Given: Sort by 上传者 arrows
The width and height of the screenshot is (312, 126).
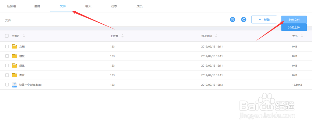Looking at the screenshot, I should 122,36.
